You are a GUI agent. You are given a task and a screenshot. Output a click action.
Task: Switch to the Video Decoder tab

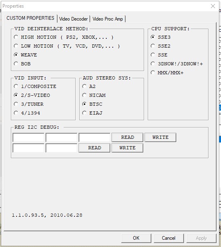[x=73, y=19]
